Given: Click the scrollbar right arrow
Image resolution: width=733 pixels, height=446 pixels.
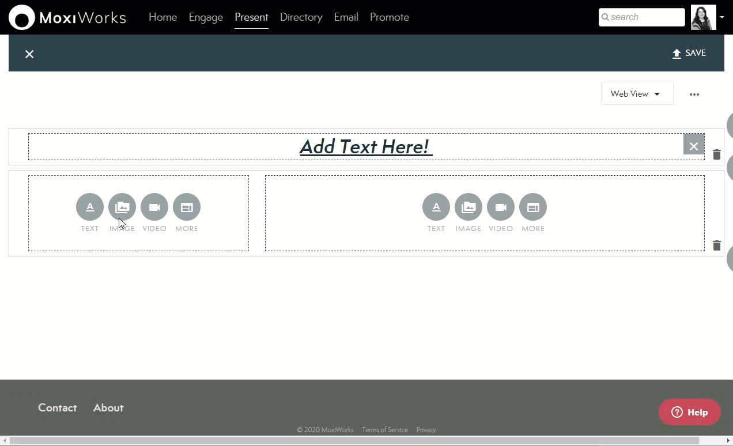Looking at the screenshot, I should point(728,441).
